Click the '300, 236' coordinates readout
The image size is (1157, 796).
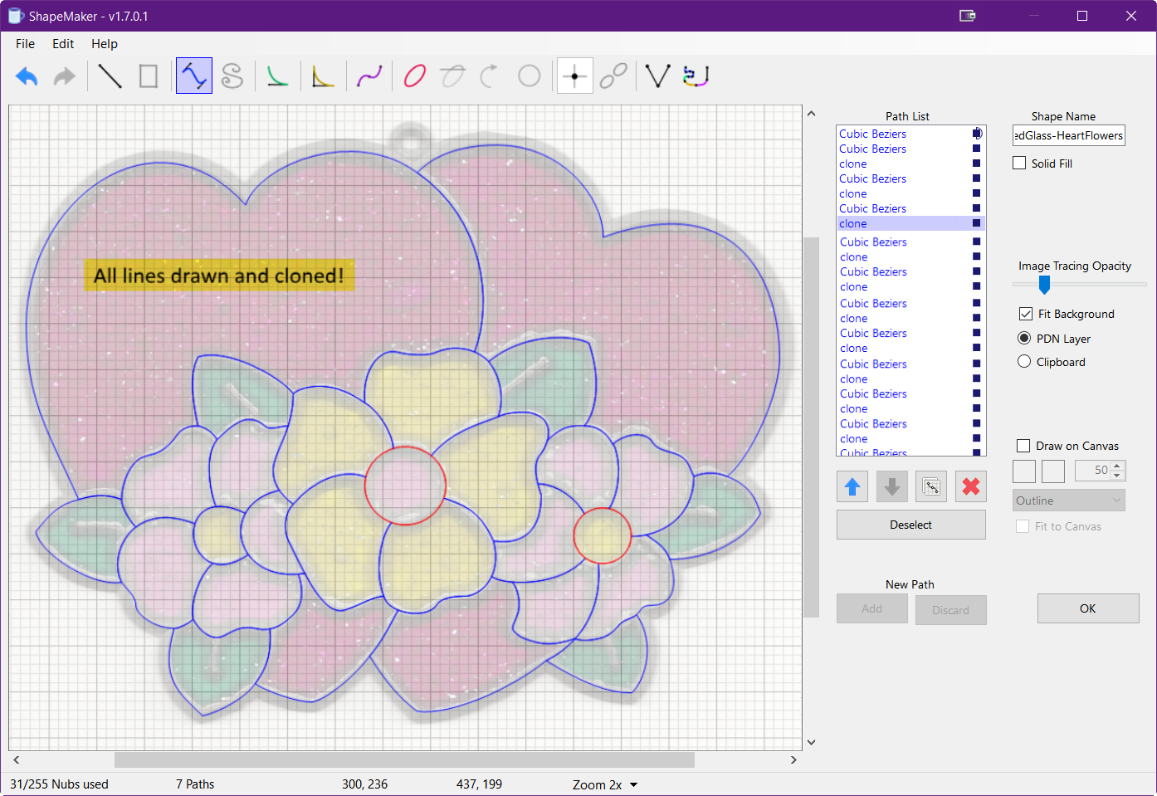(364, 784)
